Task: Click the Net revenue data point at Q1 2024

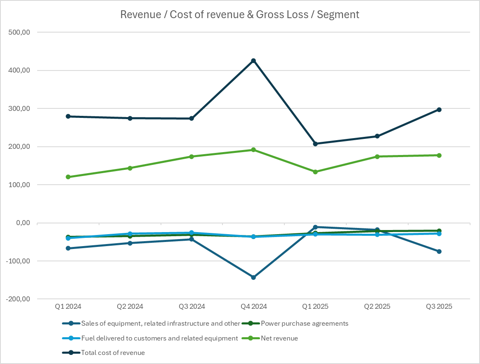Action: [68, 177]
